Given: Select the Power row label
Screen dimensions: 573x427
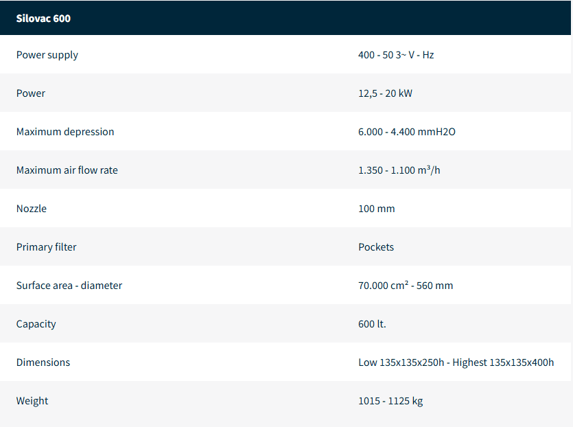Looking at the screenshot, I should (x=31, y=93).
